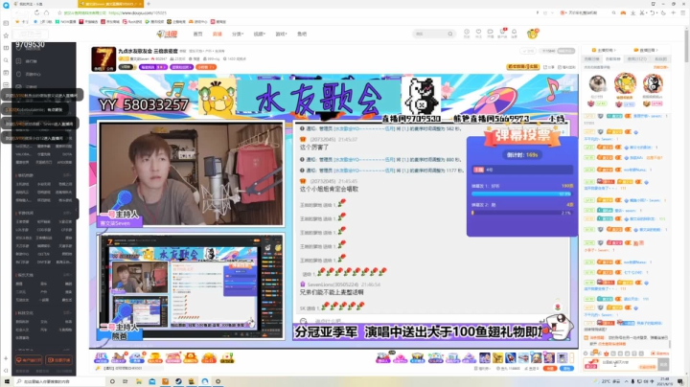Open the browser hamburger menu icon

[x=683, y=12]
